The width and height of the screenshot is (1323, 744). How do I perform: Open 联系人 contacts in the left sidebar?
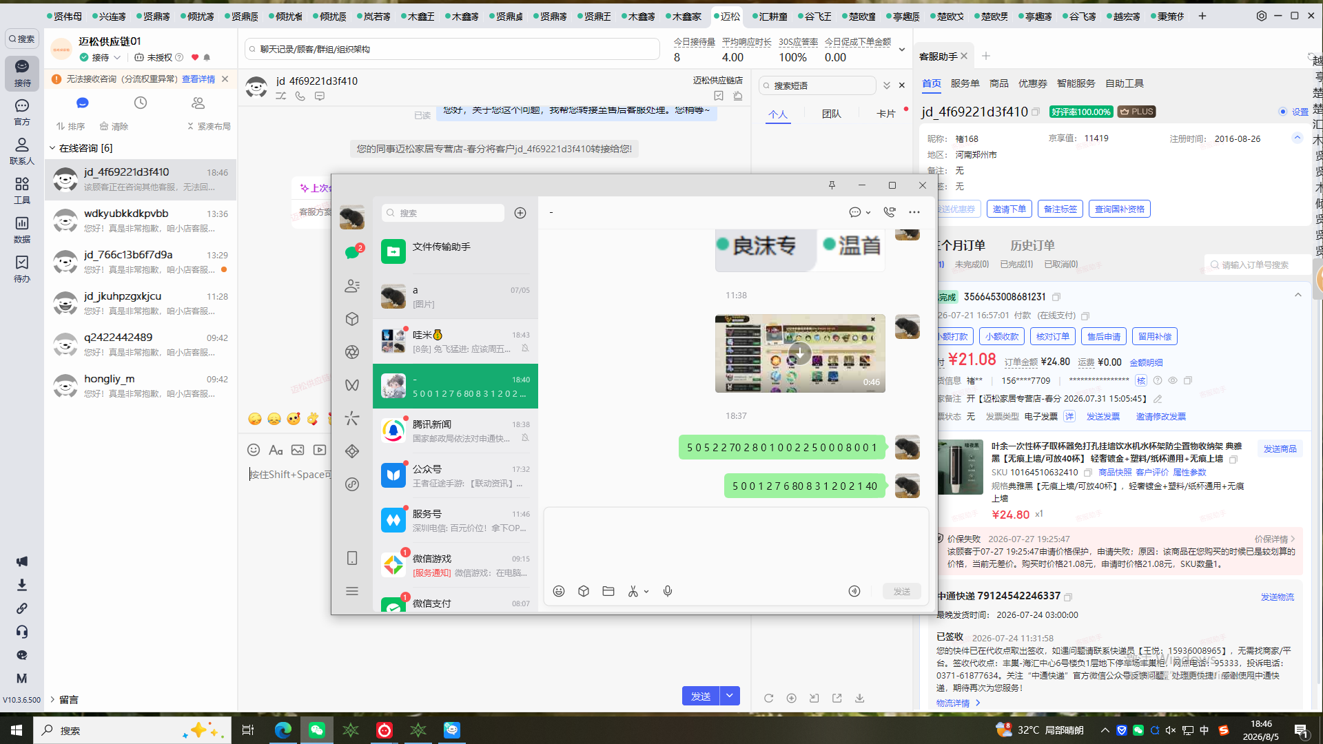22,151
